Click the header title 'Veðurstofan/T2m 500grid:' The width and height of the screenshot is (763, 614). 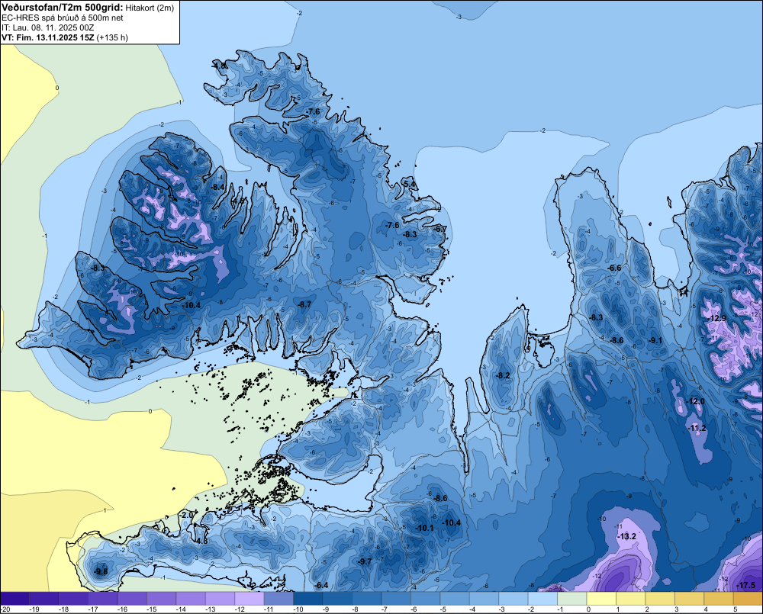click(63, 8)
